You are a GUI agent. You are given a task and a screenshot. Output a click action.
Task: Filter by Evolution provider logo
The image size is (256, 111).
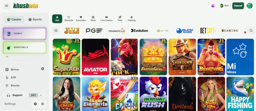pyautogui.click(x=139, y=31)
